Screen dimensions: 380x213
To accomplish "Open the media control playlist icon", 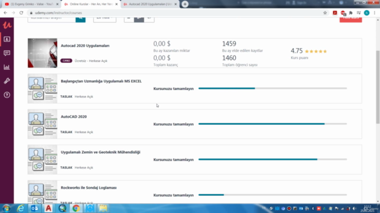I will pyautogui.click(x=359, y=13).
